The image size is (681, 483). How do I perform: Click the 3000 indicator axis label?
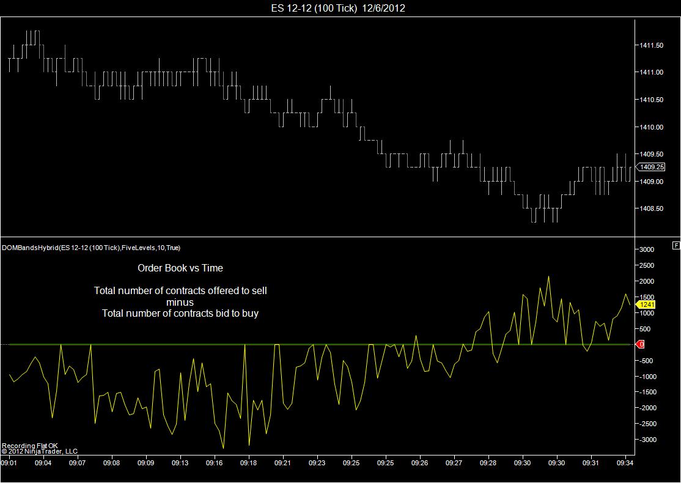click(646, 249)
